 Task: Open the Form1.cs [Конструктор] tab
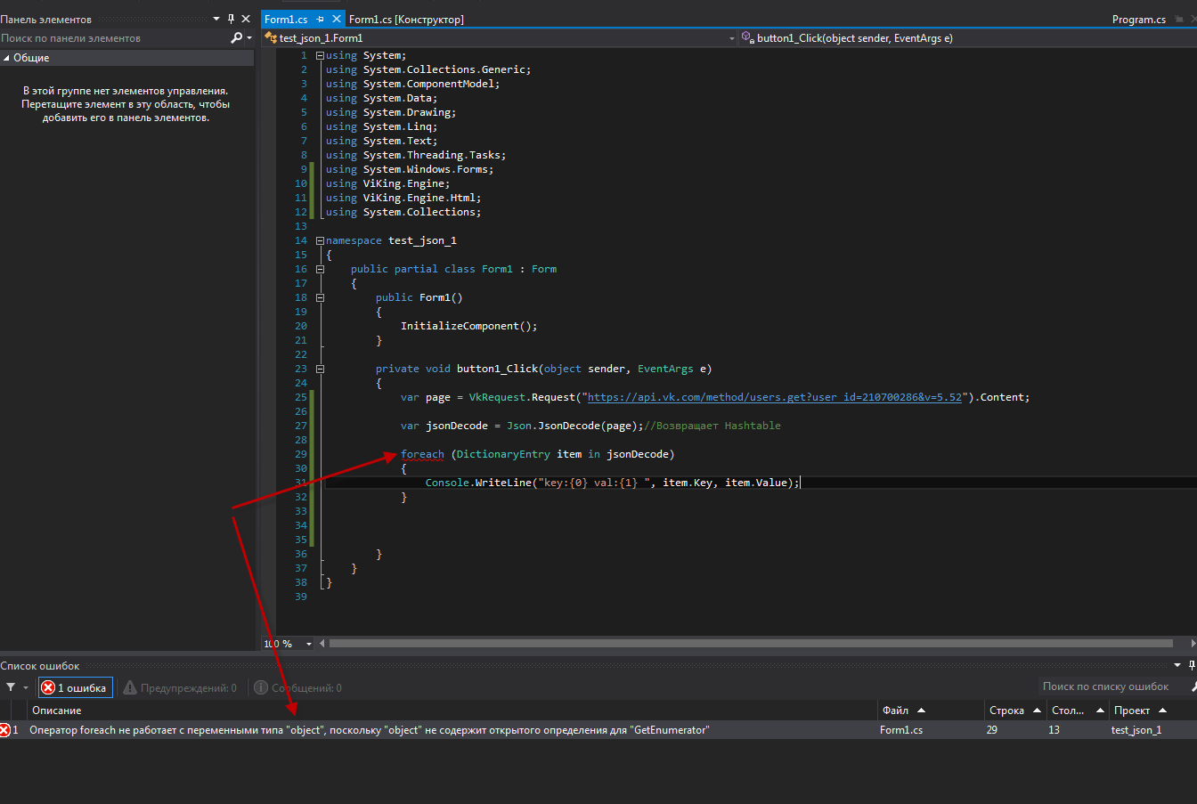click(406, 19)
